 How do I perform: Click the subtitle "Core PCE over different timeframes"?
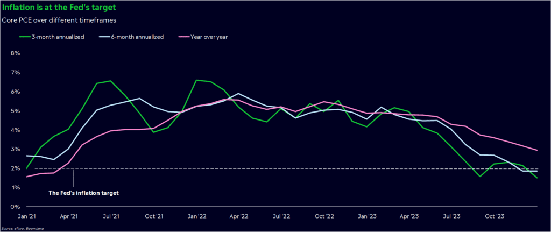pyautogui.click(x=59, y=20)
